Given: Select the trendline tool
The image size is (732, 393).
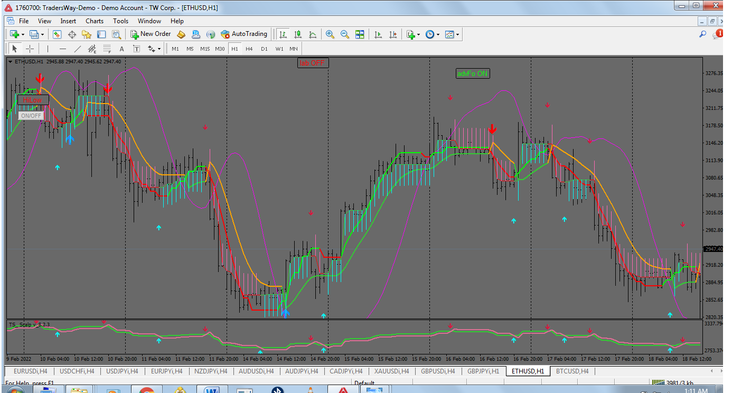Looking at the screenshot, I should point(78,49).
